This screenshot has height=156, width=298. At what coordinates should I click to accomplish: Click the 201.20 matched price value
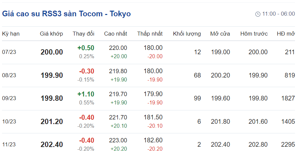tap(52, 122)
